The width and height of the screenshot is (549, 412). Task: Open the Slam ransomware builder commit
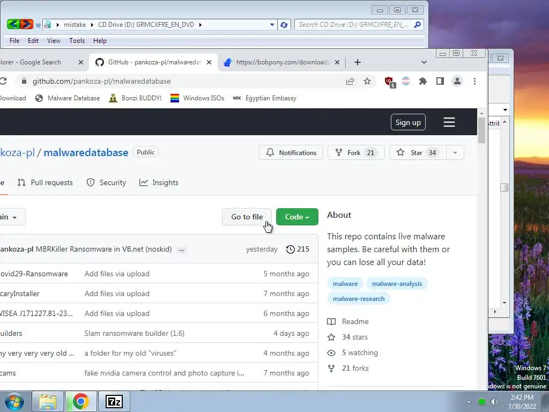[135, 333]
